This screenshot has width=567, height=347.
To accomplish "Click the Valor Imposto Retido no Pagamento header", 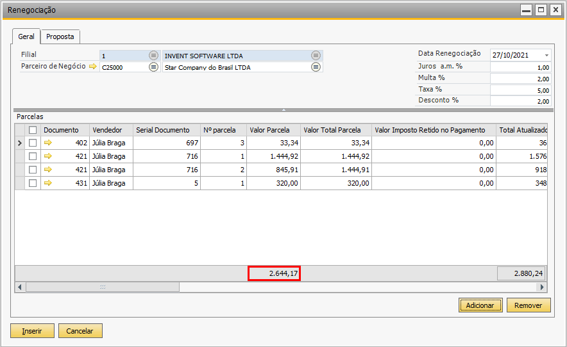I will [434, 130].
